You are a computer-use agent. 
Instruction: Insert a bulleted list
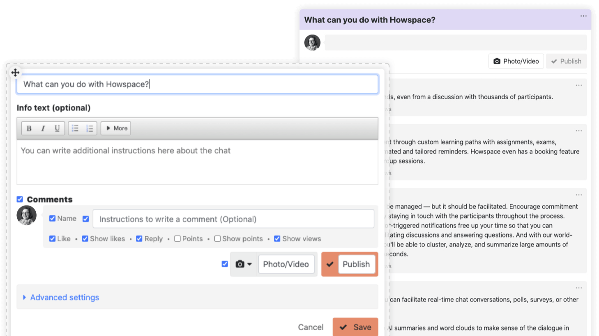pos(75,128)
